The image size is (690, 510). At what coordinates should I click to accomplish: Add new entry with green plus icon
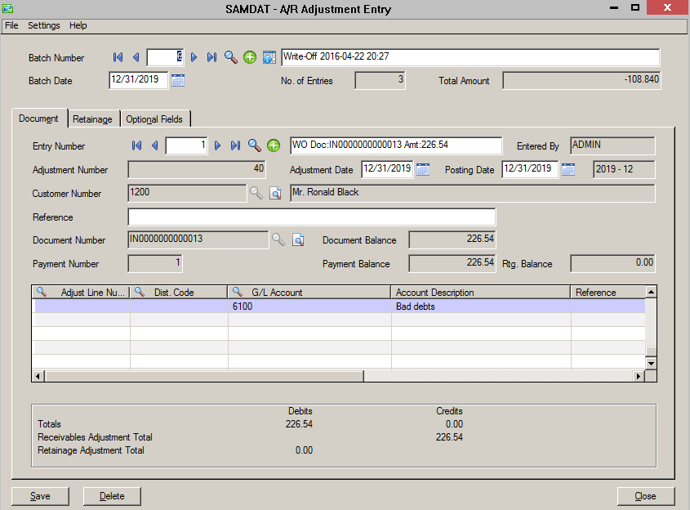tap(274, 145)
